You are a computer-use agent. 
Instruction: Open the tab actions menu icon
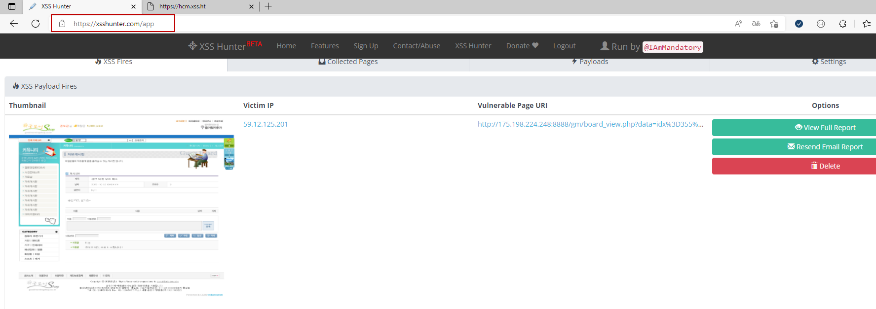point(12,6)
